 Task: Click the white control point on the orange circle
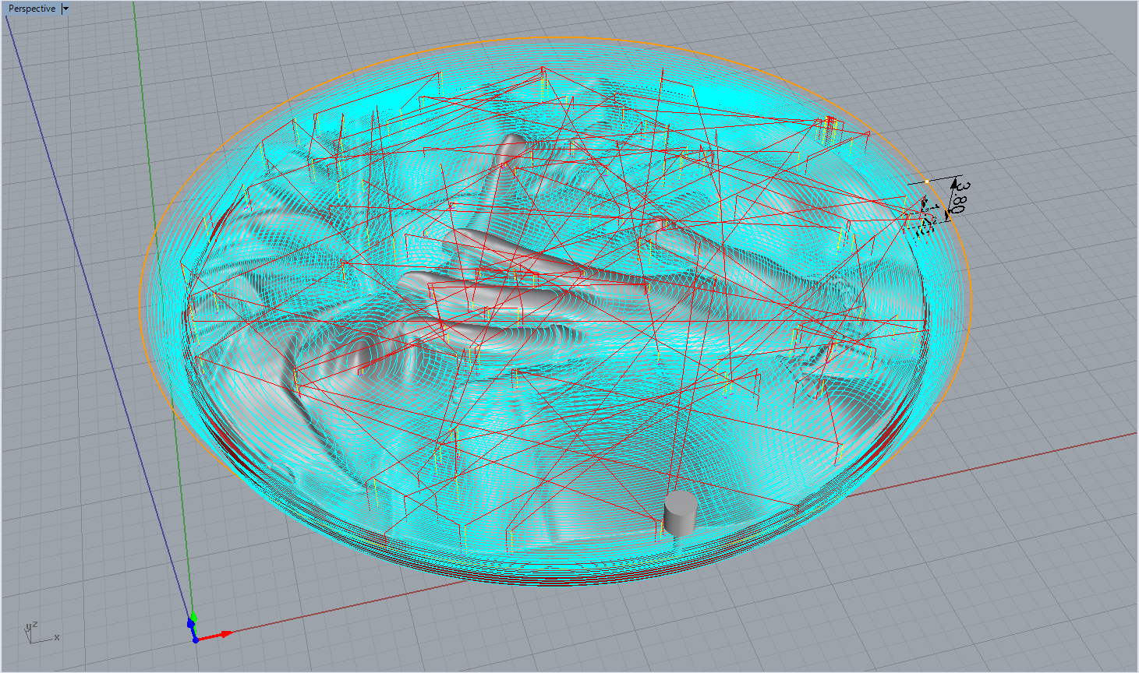pyautogui.click(x=927, y=181)
